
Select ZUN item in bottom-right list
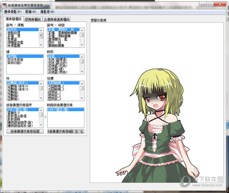[x=66, y=109]
